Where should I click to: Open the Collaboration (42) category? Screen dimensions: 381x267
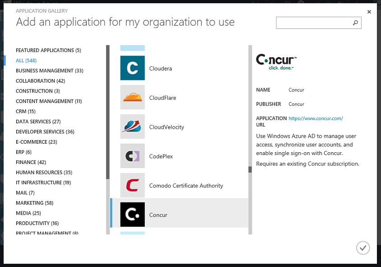(x=40, y=81)
